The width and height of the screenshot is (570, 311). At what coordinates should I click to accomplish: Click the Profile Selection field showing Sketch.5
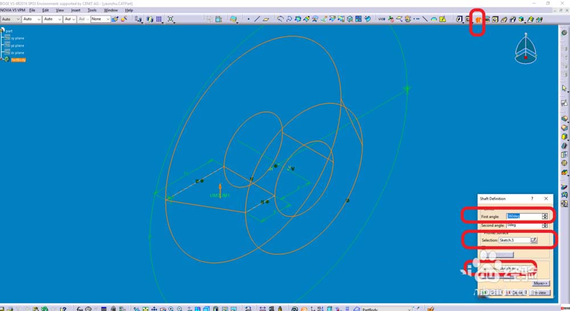click(x=514, y=240)
